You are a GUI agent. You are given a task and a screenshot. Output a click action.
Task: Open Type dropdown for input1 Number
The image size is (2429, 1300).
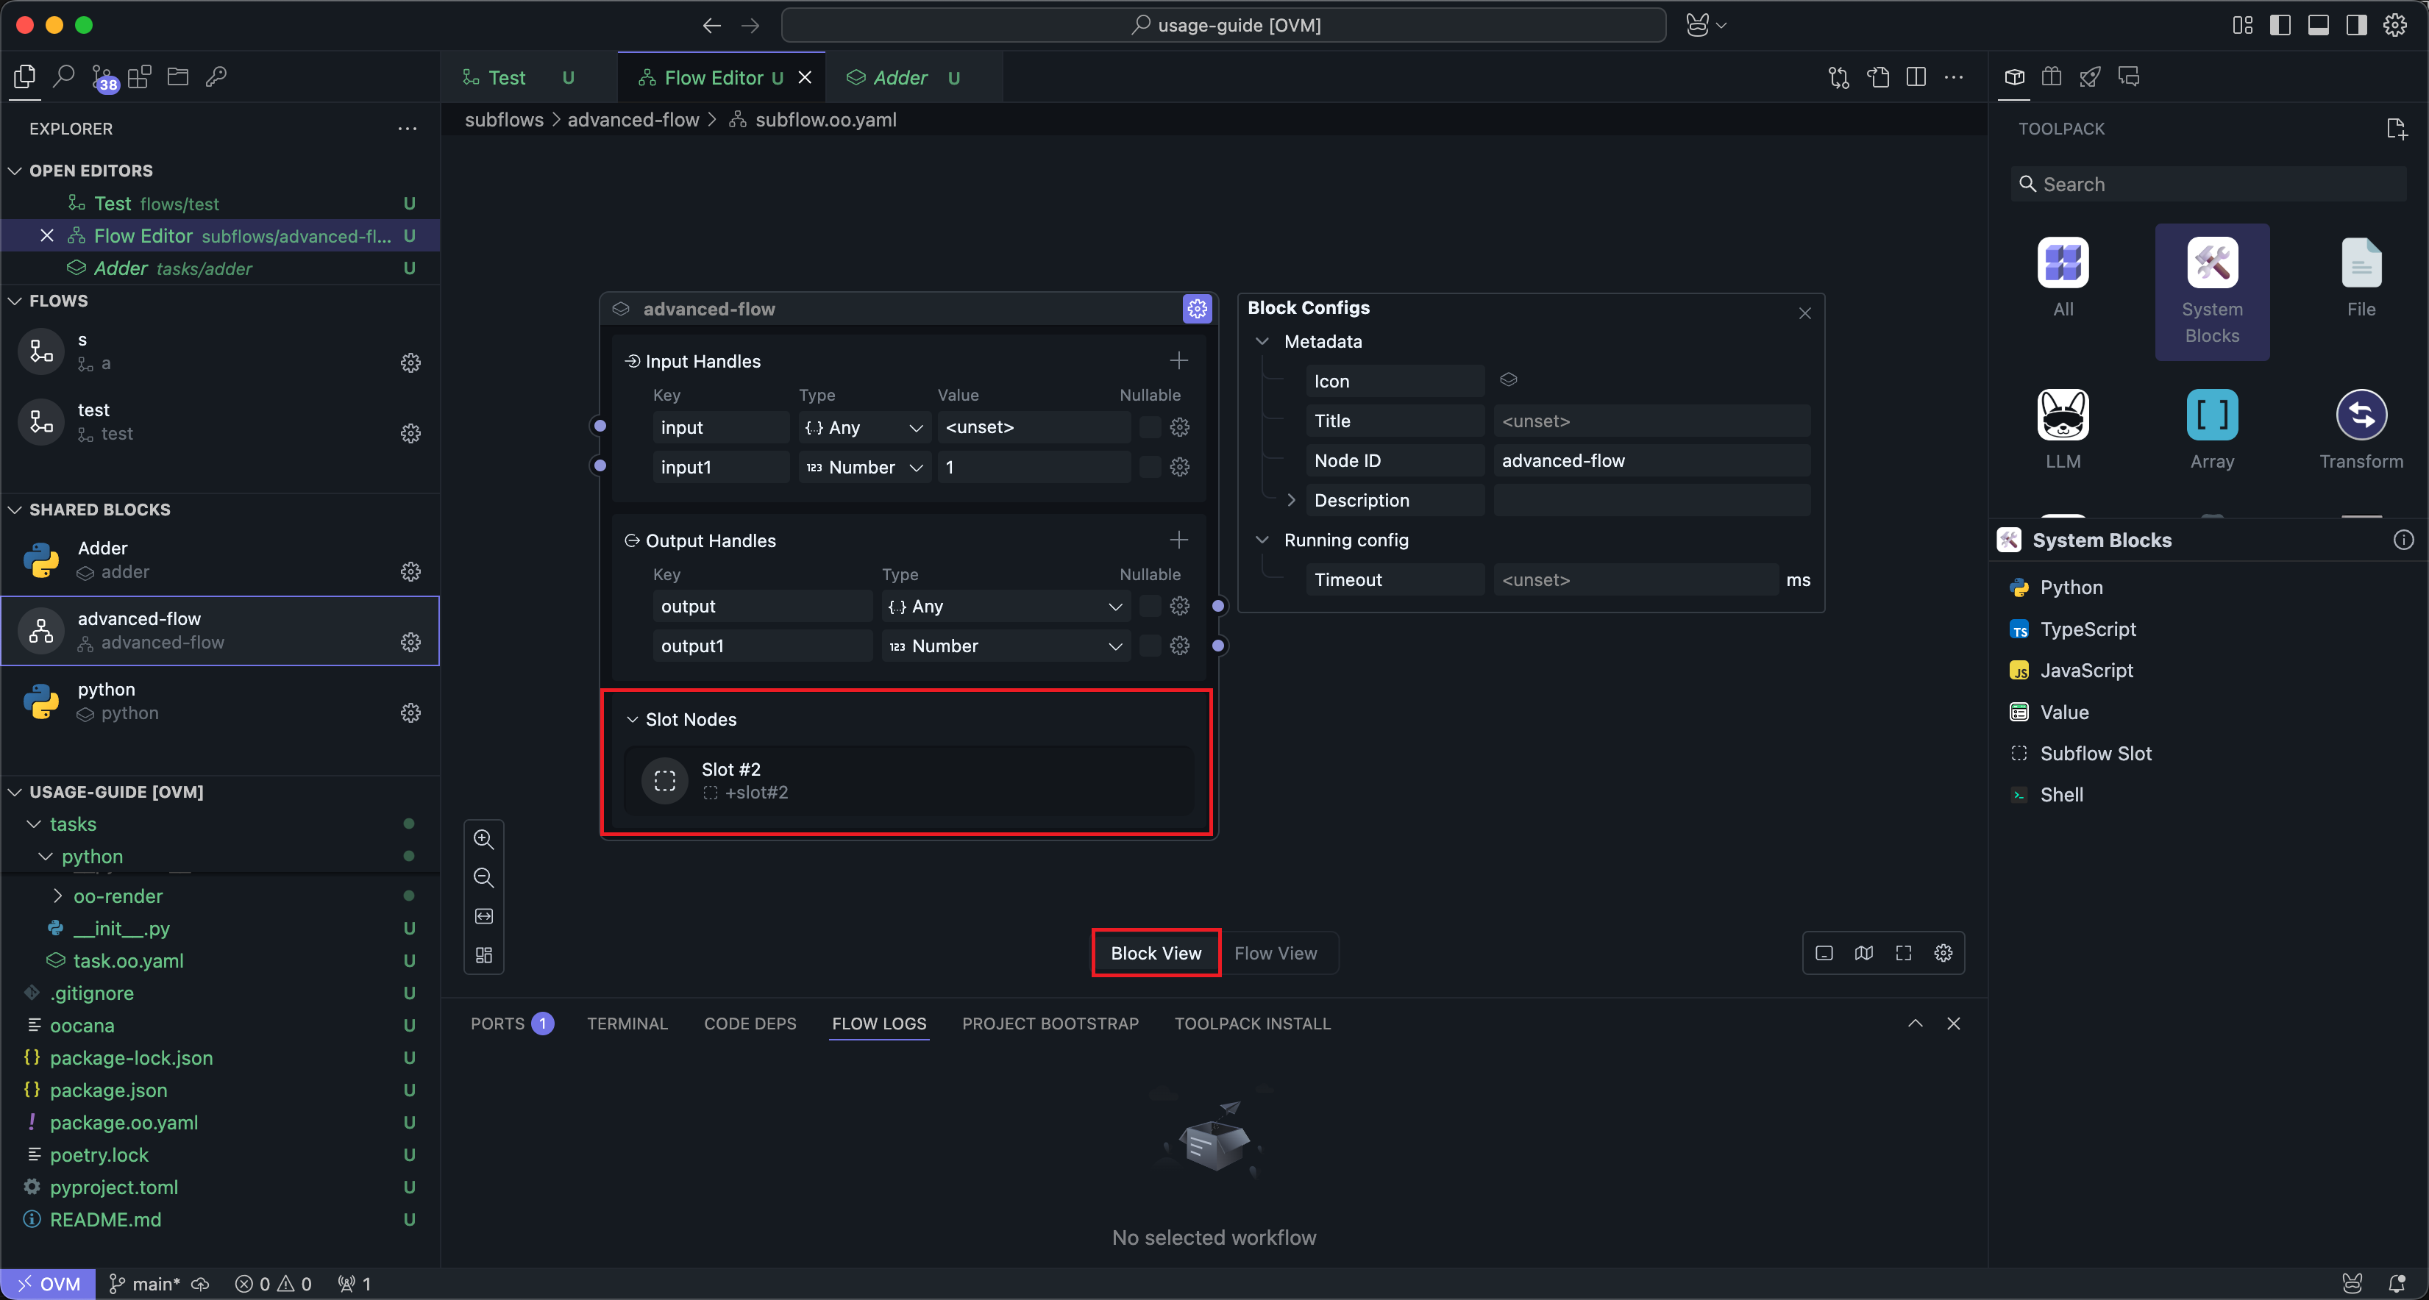864,467
